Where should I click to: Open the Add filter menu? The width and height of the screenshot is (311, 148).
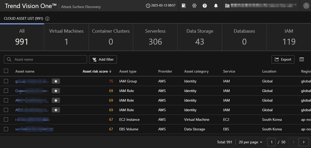coord(103,59)
